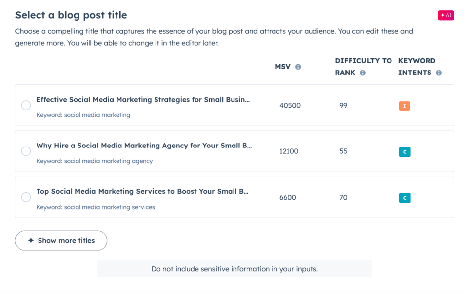The width and height of the screenshot is (469, 293).
Task: Click the title Effective Social Media Marketing Strategies
Action: coord(143,100)
